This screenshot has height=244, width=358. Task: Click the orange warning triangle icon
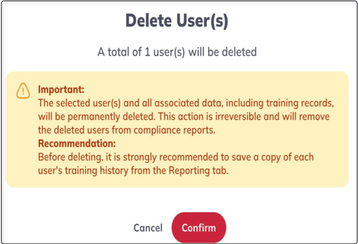tap(23, 91)
